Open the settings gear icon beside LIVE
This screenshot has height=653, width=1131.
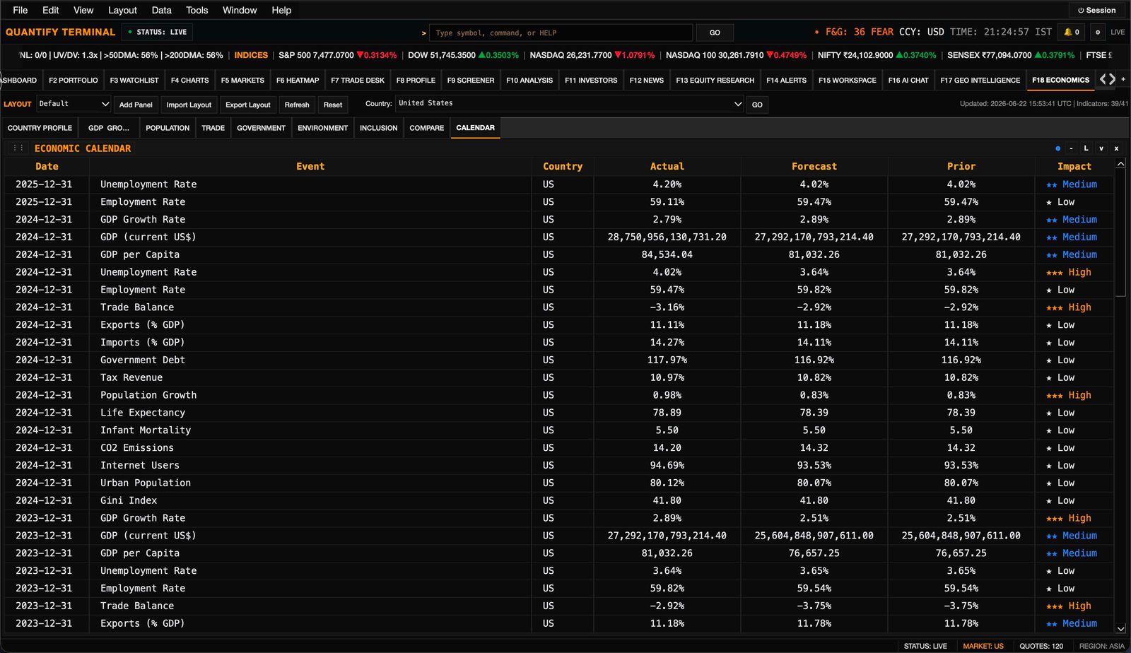click(x=1097, y=33)
